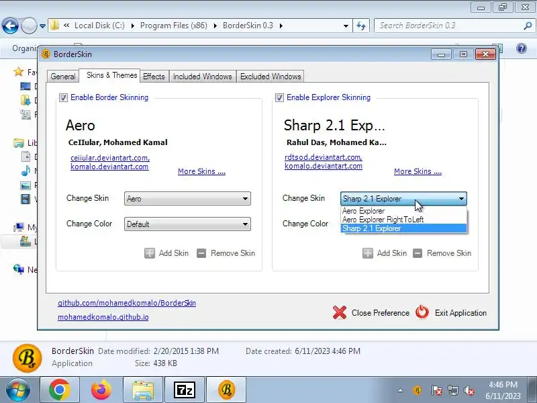
Task: Click Explorer help question mark icon
Action: click(522, 48)
